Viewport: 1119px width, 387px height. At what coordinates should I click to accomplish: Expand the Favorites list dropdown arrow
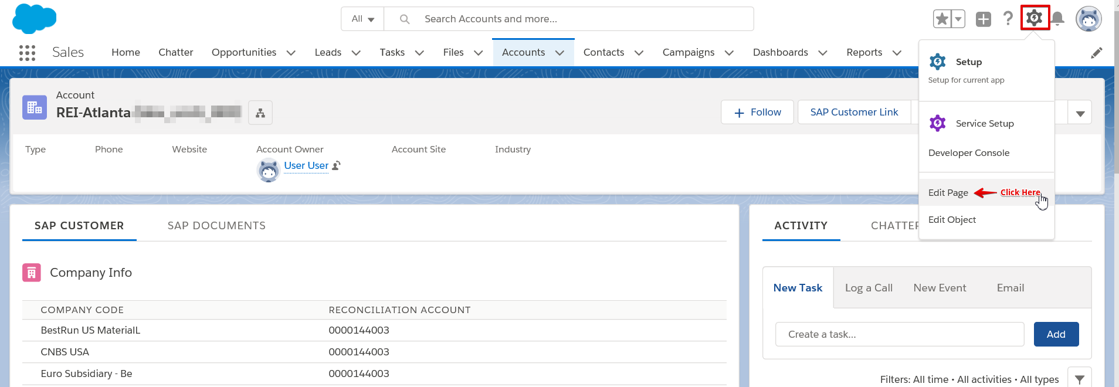tap(958, 19)
